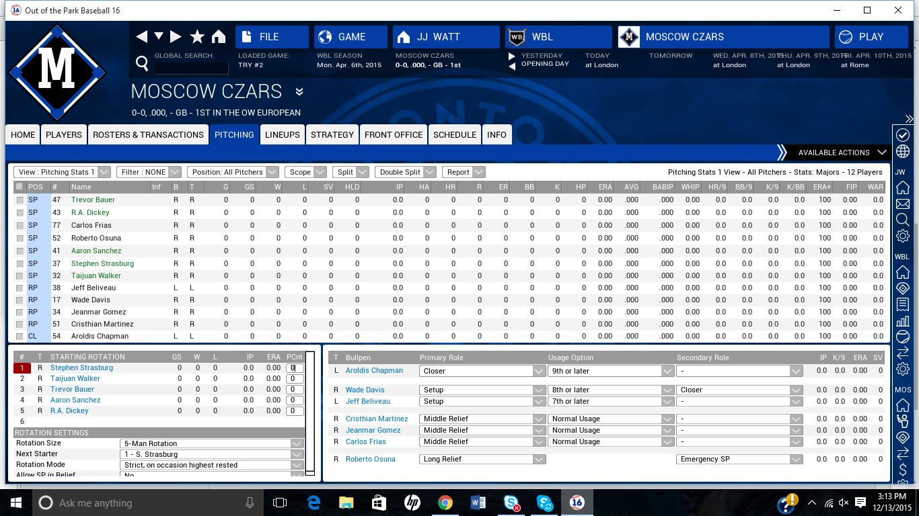919x516 pixels.
Task: Open Word from the Windows taskbar
Action: 478,503
